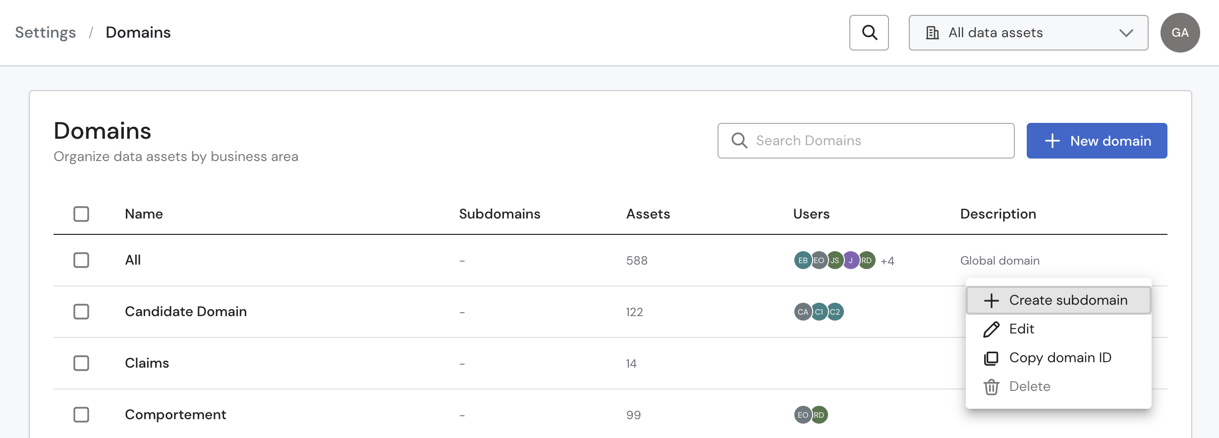
Task: Click the C1 avatar in Candidate Domain row
Action: tap(819, 312)
